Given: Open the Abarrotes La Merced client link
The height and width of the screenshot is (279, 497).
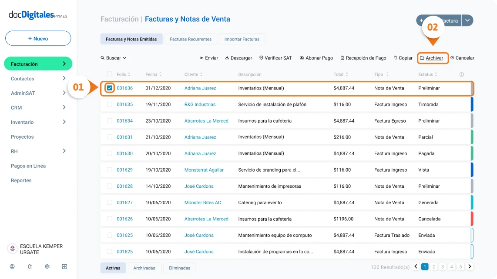Looking at the screenshot, I should [206, 121].
